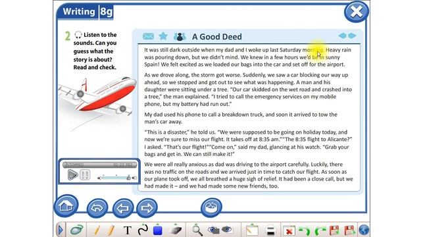Go to the next page with the right arrow button
421x237 pixels.
[147, 208]
